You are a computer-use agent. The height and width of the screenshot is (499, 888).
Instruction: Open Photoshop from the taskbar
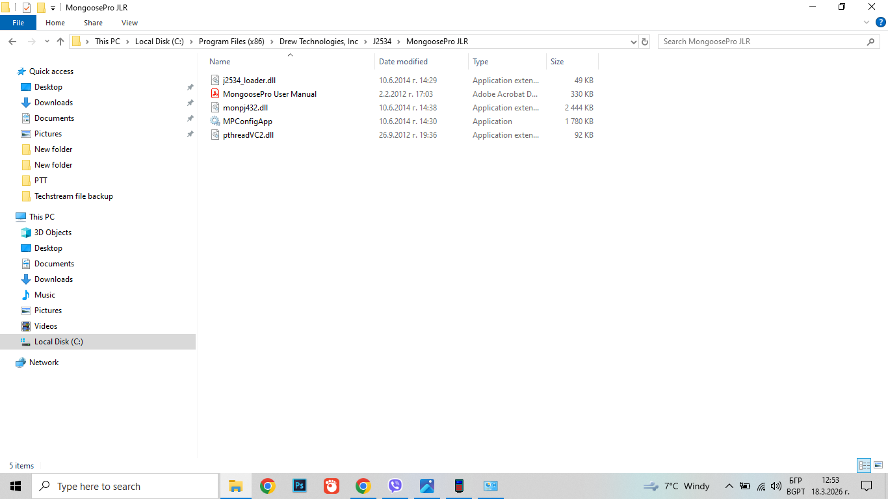pos(300,486)
